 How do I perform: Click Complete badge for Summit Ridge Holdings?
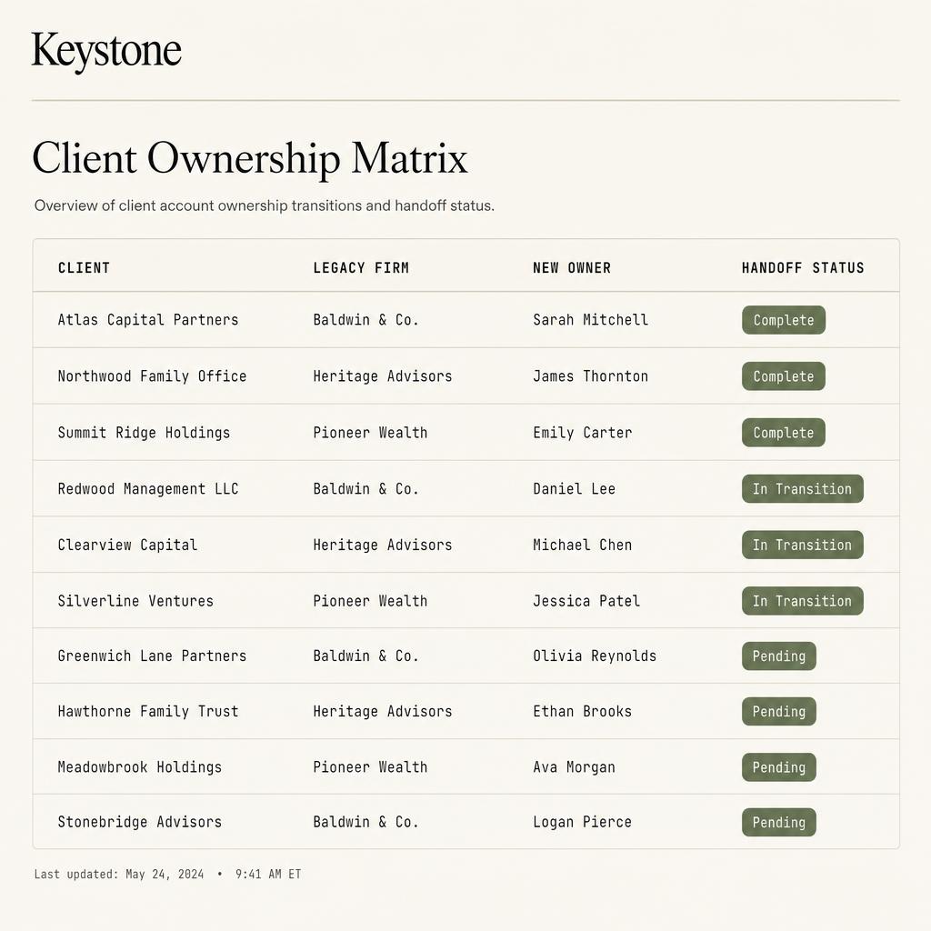[x=783, y=433]
